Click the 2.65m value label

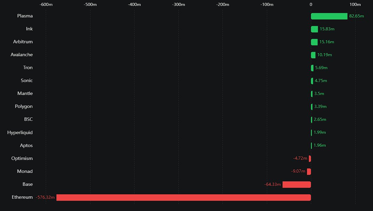click(320, 119)
